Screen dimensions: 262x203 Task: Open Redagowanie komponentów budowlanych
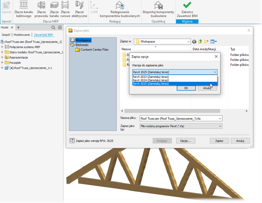pos(120,9)
